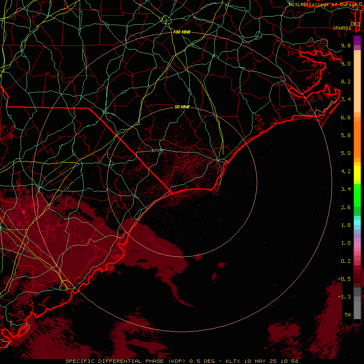This screenshot has height=364, width=364.
Task: Pick the bright green band on the color scale
Action: click(357, 196)
